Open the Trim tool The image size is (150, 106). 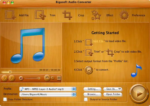click(45, 15)
